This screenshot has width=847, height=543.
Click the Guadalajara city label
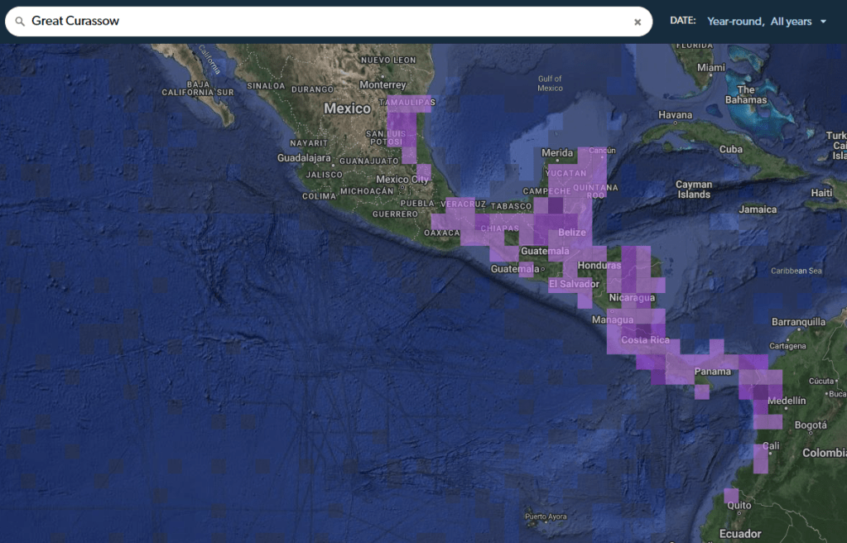[305, 157]
